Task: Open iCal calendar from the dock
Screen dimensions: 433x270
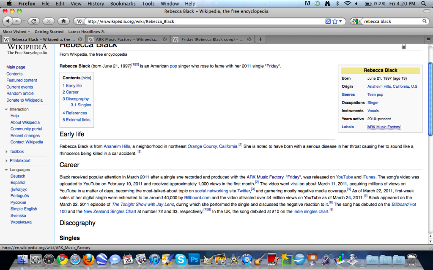Action: 128,259
